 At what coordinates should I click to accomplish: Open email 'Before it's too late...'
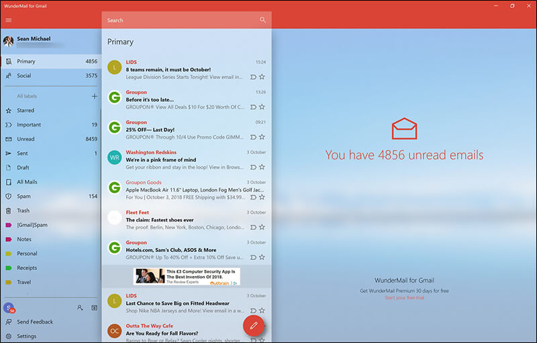[x=187, y=100]
